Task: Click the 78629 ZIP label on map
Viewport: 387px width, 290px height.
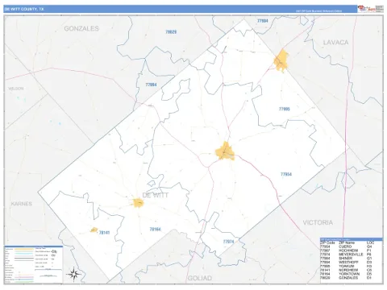Action: point(171,32)
